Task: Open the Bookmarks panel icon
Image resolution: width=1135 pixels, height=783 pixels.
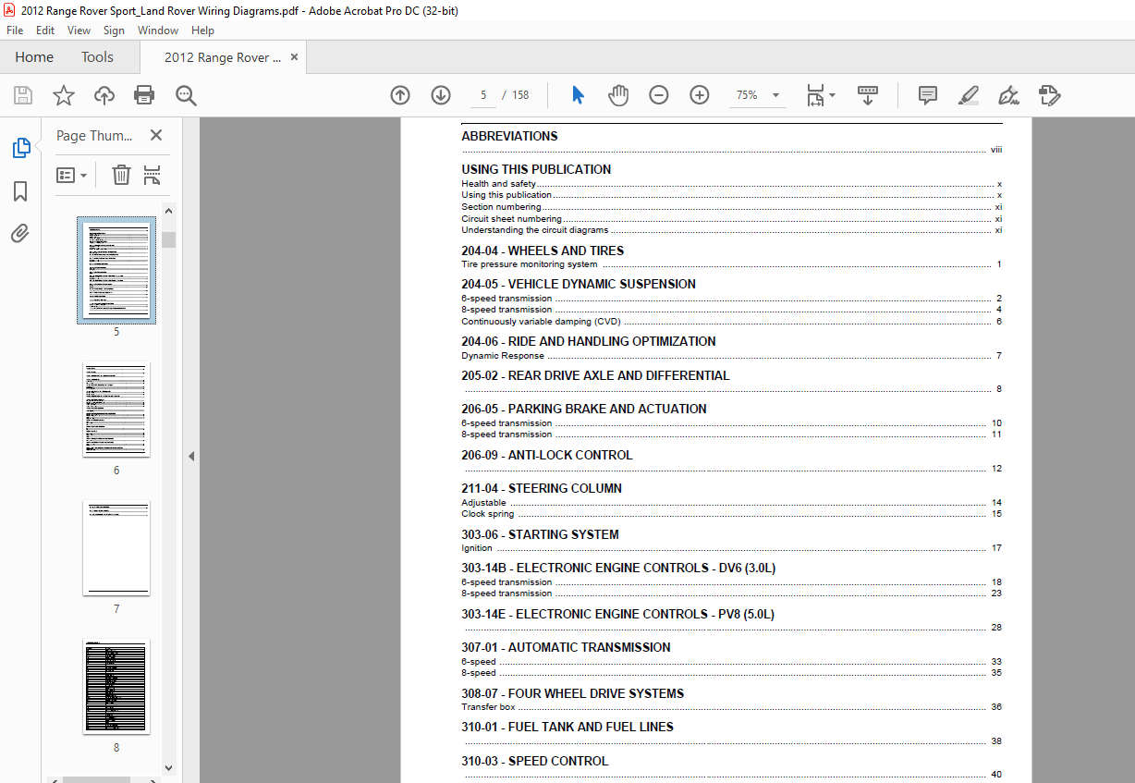Action: click(x=20, y=191)
